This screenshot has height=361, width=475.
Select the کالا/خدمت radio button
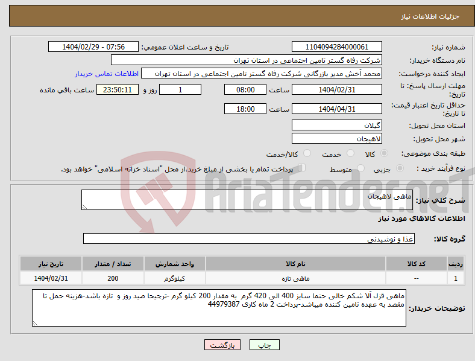point(307,153)
